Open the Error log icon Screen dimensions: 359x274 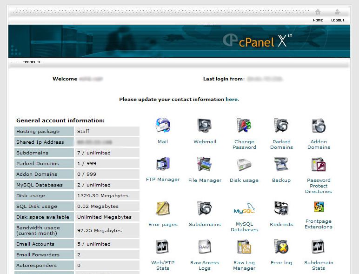281,247
